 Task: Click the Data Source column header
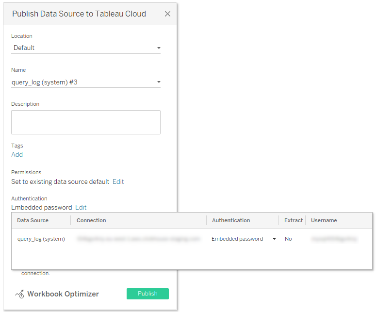click(33, 220)
